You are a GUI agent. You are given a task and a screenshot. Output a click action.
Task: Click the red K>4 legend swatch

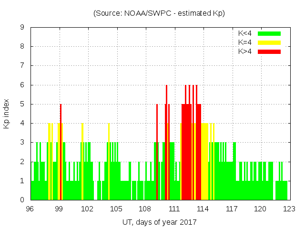point(269,51)
